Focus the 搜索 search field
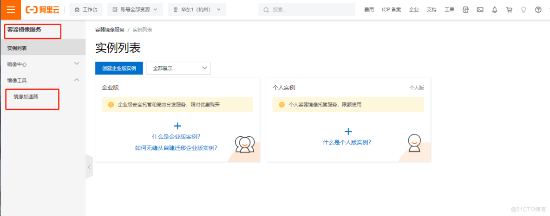Viewport: 550px width, 216px height. (307, 10)
